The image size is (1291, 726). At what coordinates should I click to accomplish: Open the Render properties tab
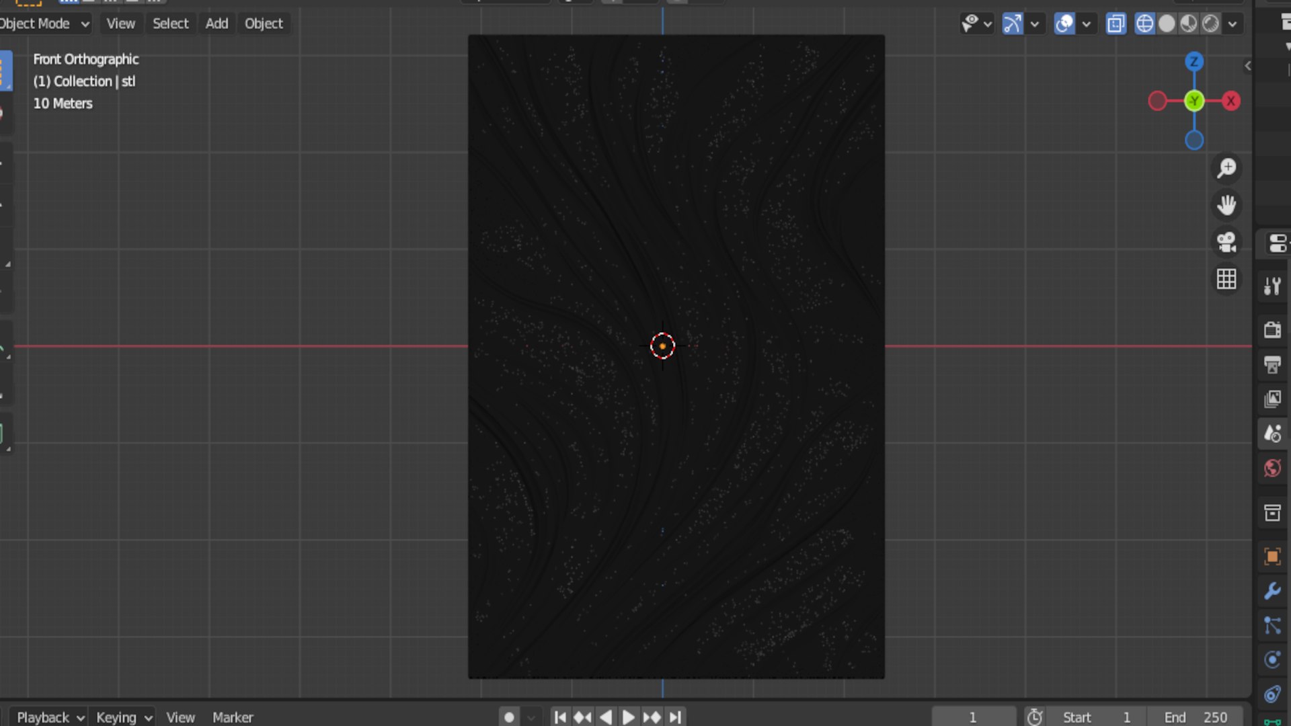(x=1272, y=329)
